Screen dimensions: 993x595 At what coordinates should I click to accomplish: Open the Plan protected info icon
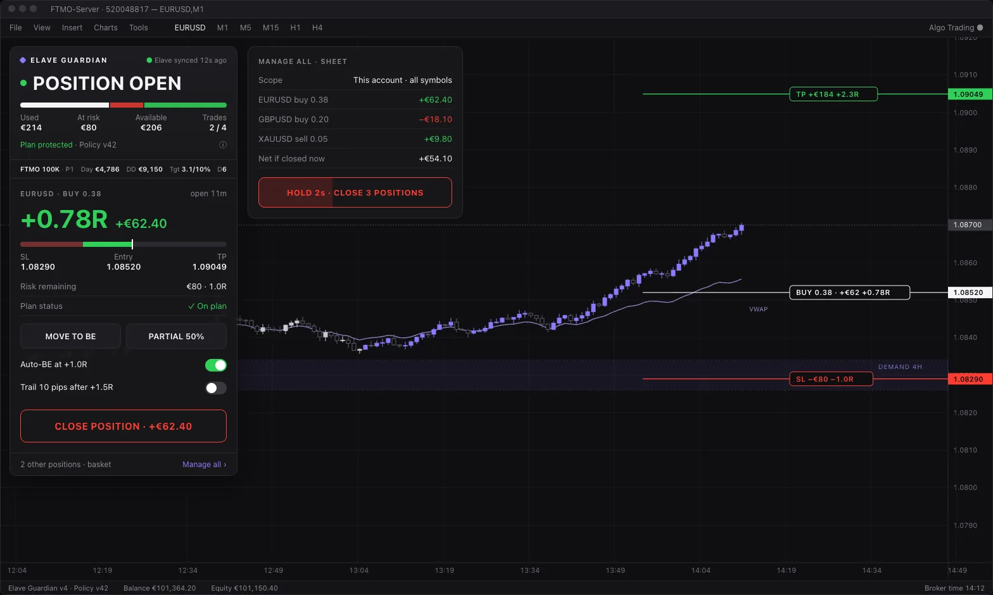coord(223,145)
